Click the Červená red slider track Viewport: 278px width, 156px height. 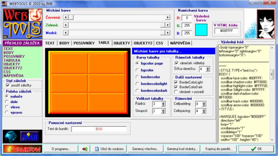(117, 17)
